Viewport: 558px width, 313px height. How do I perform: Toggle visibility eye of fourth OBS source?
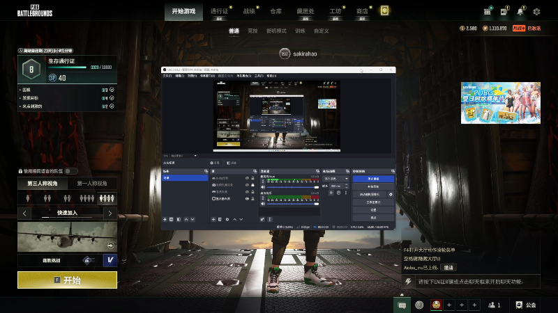(x=247, y=199)
